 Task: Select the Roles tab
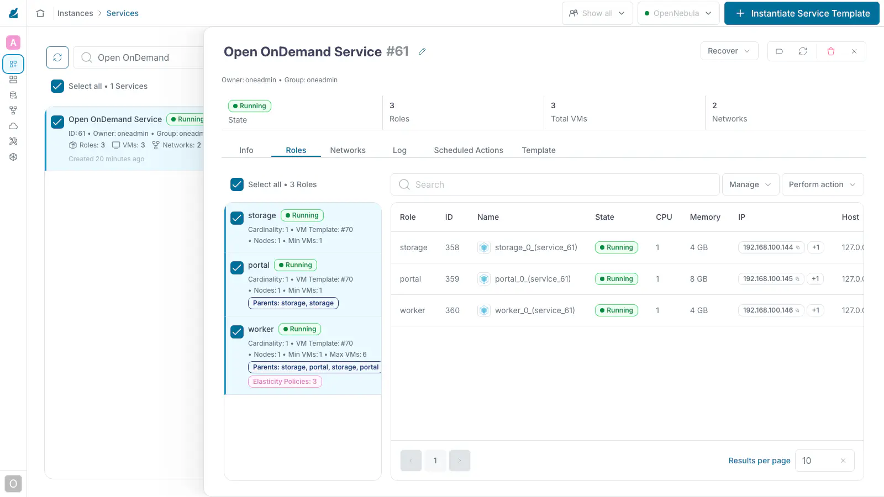(x=296, y=150)
